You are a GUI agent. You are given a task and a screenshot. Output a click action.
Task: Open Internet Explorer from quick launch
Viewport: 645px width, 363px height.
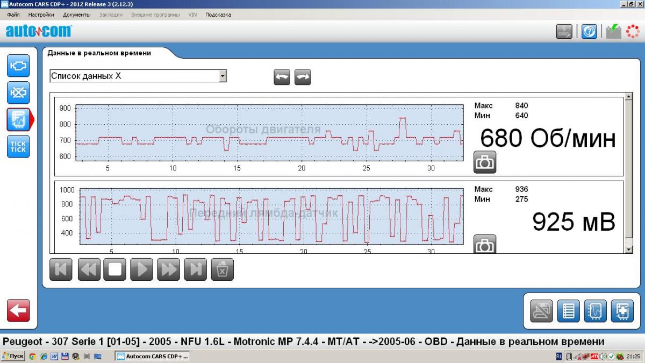(43, 356)
